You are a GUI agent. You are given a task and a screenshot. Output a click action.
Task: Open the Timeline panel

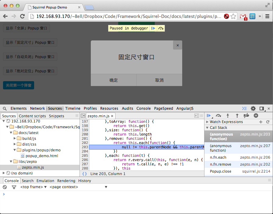pos(73,109)
